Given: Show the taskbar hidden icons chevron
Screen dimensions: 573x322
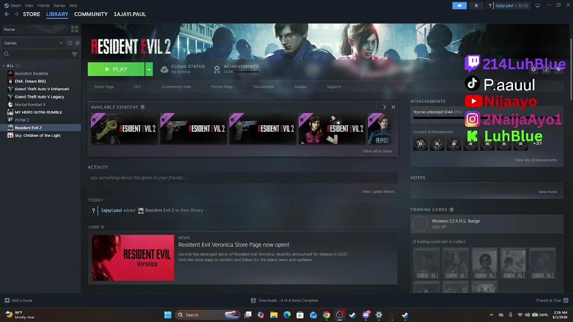Looking at the screenshot, I should coord(491,315).
